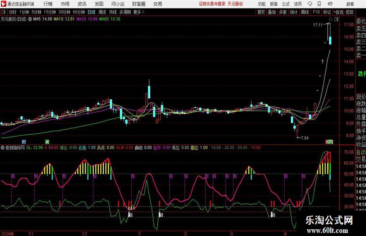This screenshot has height=236, width=366.
Task: Add stock with +自选 button
Action: 339,12
